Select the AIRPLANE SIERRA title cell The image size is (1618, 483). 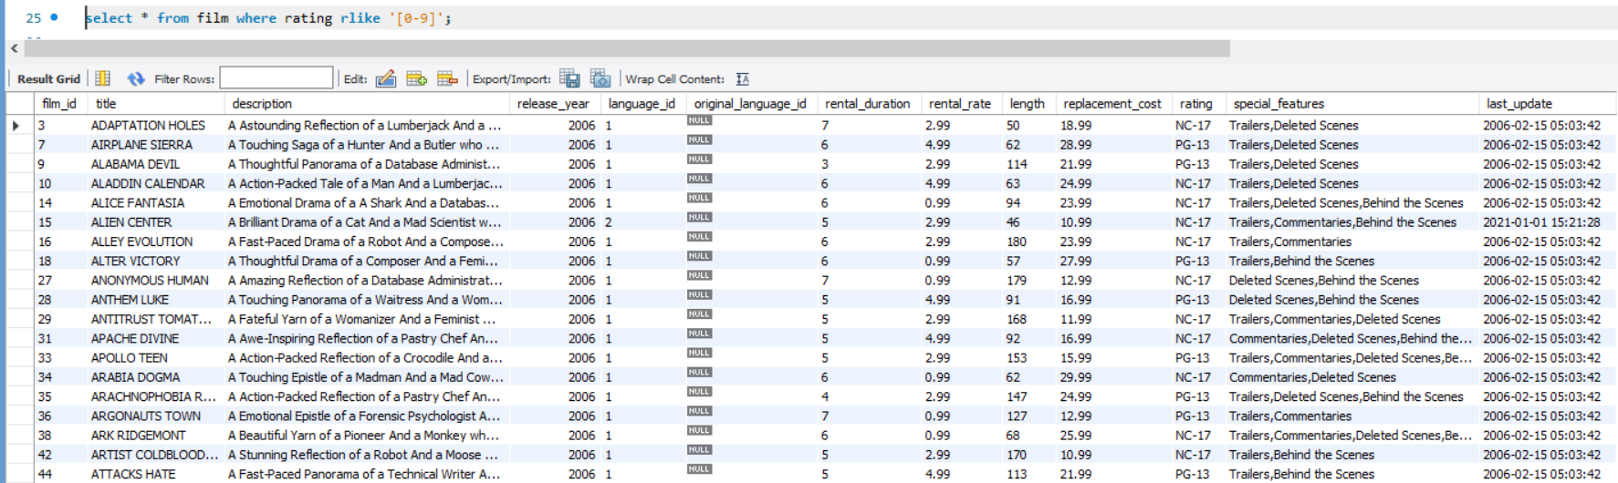click(x=156, y=145)
